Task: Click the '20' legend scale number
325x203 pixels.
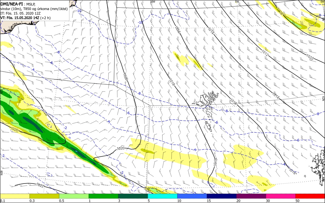Action: [x=238, y=201]
